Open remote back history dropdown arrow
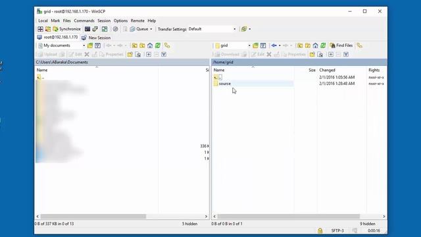 (x=280, y=45)
